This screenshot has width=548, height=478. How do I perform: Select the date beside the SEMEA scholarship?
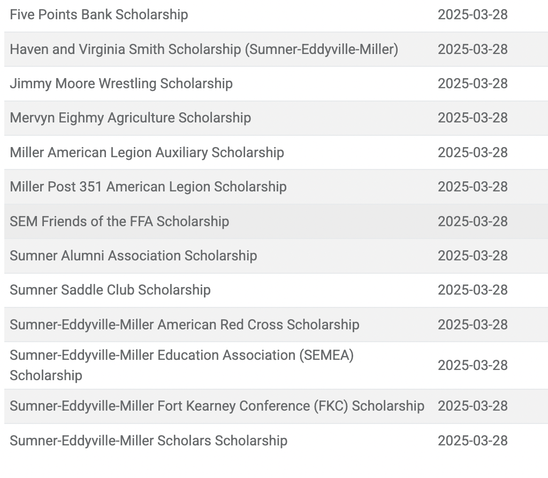coord(473,366)
